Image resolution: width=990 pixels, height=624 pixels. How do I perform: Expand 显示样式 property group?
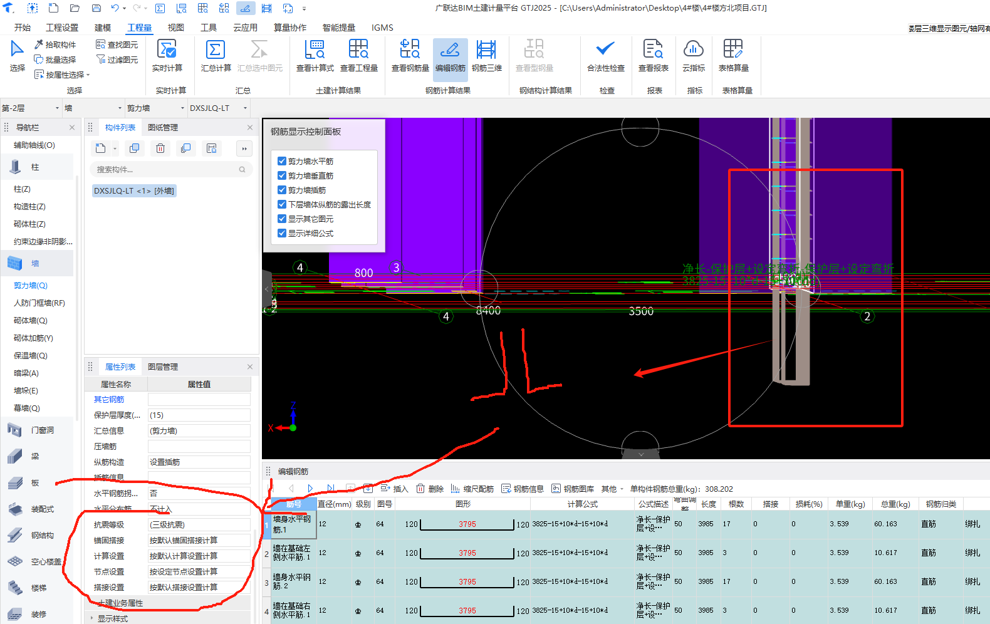[91, 618]
